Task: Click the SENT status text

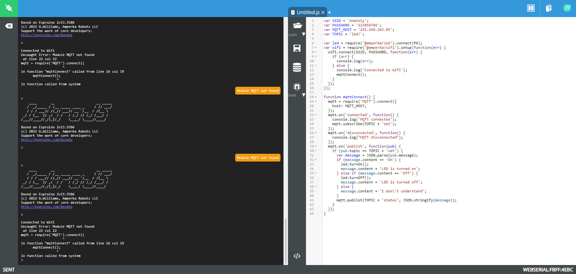Action: (x=9, y=270)
